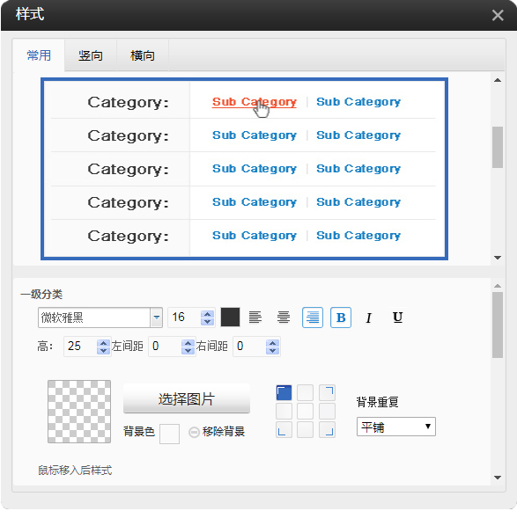The height and width of the screenshot is (511, 517).
Task: Open the 微软雅黑 font dropdown
Action: point(156,318)
